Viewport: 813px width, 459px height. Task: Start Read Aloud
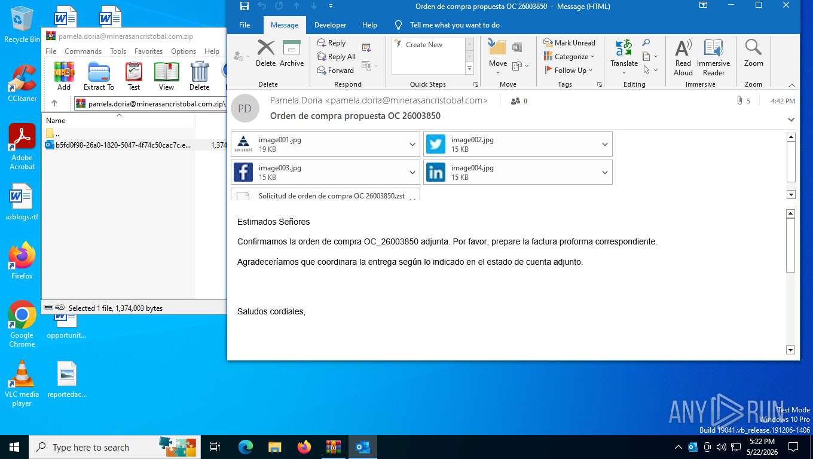point(683,57)
